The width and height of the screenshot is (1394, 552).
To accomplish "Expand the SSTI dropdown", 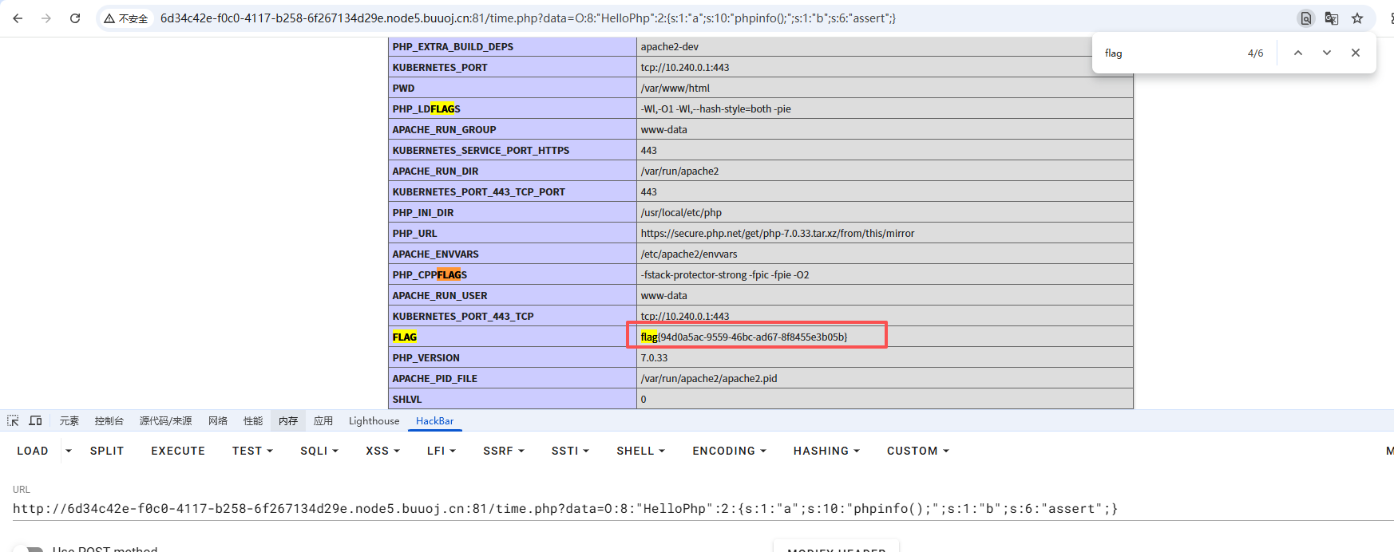I will 570,451.
